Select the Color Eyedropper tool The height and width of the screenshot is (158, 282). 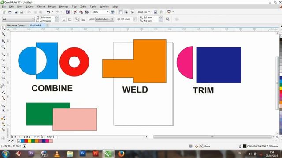(3, 118)
